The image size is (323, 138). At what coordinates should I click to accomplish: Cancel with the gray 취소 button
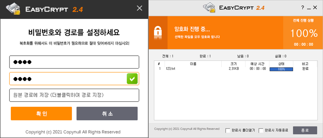[107, 113]
